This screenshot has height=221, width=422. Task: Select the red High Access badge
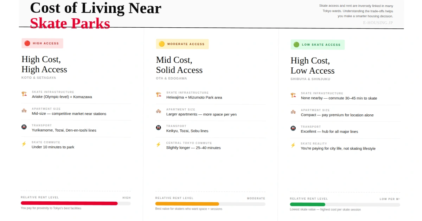(x=42, y=43)
